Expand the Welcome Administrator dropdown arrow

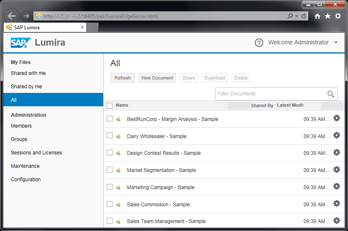tap(336, 42)
